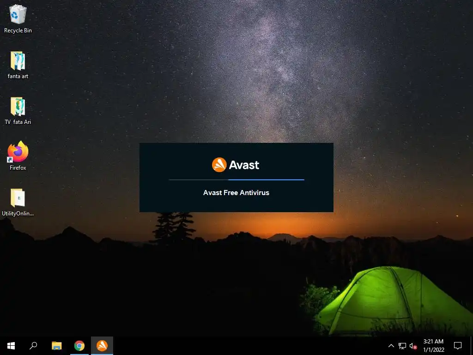The image size is (473, 355).
Task: Select the UtilityOnlin... folder icon
Action: (18, 198)
